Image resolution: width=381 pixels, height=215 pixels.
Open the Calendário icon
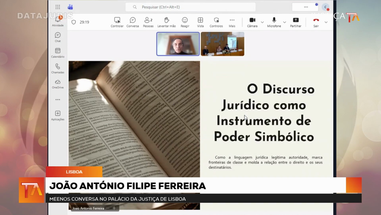coord(58,51)
